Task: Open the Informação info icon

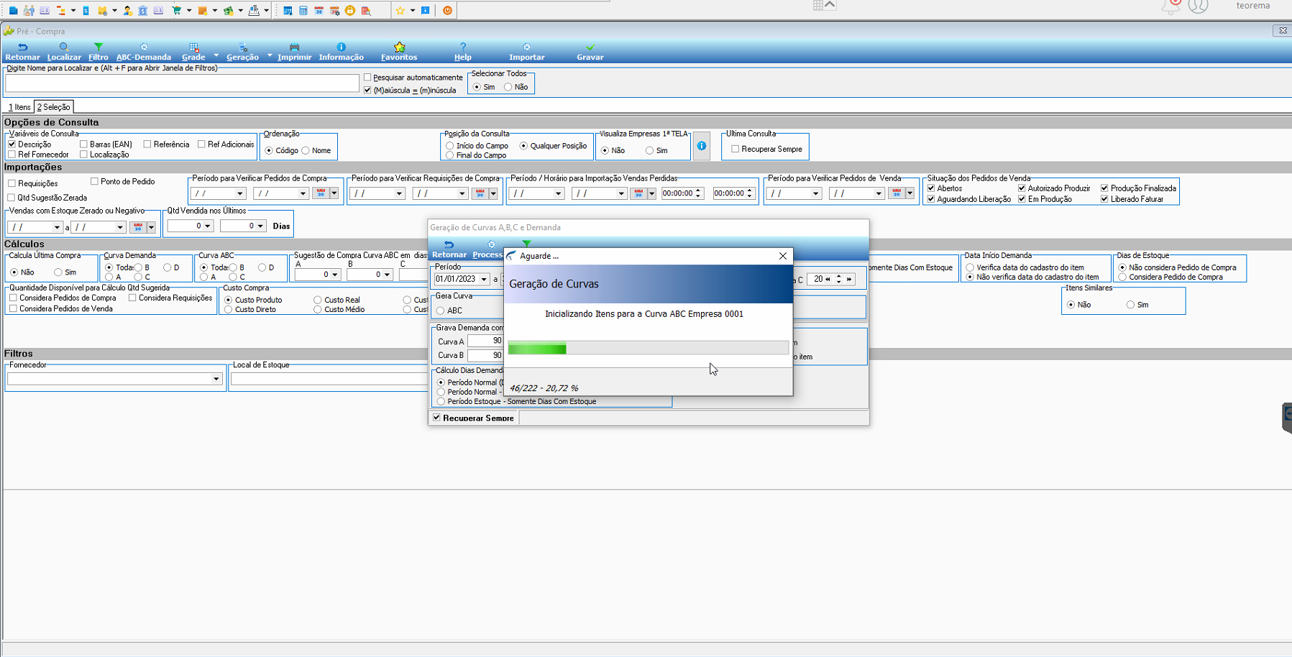Action: [x=341, y=47]
